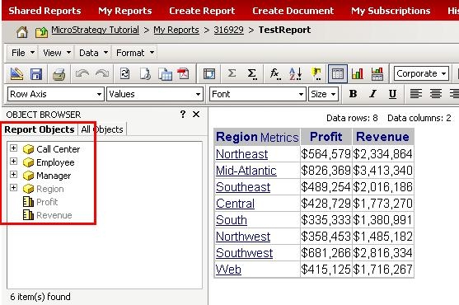This screenshot has width=459, height=305.
Task: Expand the Employee node
Action: tap(13, 162)
